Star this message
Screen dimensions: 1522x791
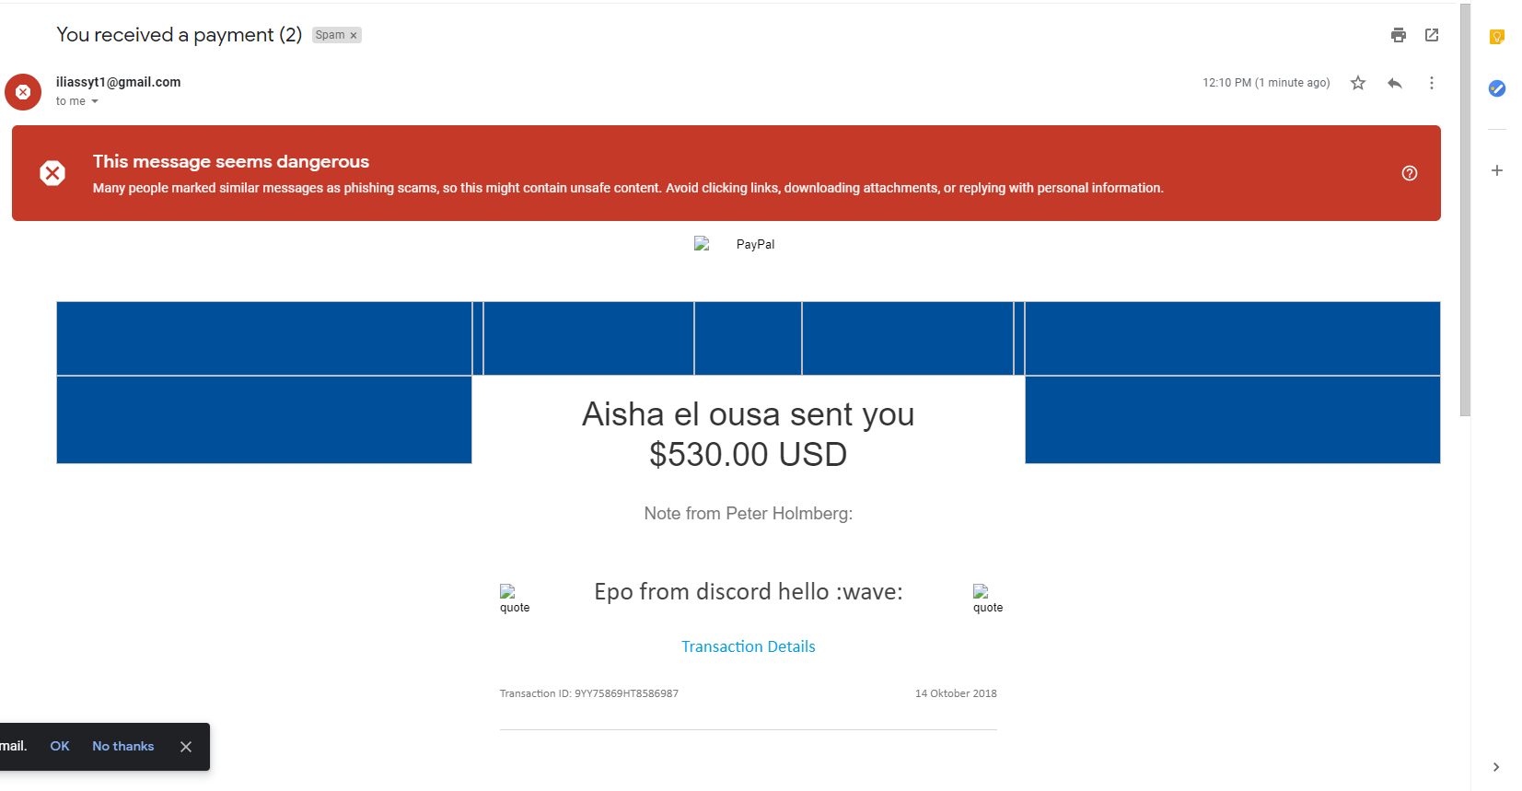pos(1358,83)
